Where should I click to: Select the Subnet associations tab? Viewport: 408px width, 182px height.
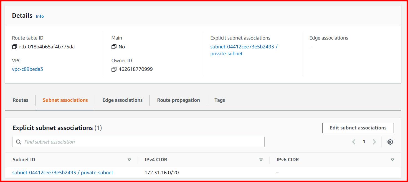65,100
